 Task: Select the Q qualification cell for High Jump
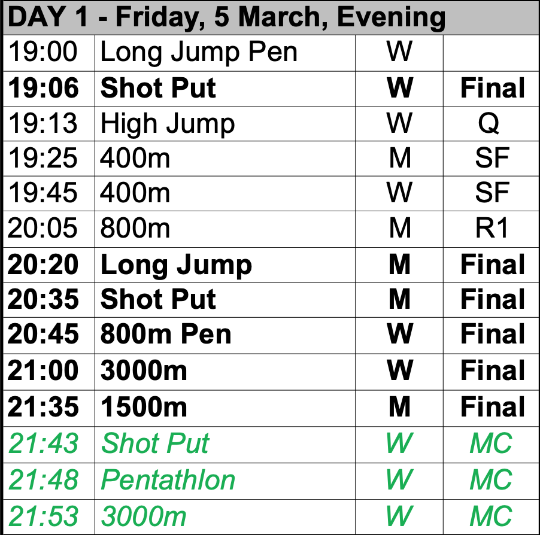pos(491,124)
